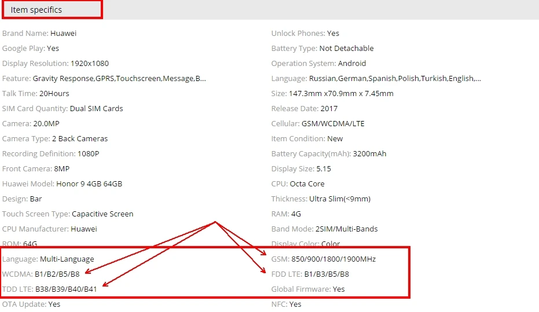Click Unlock Phones: Yes entry

(305, 34)
